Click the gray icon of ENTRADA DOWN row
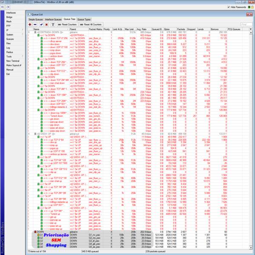255x255 pixels. click(x=35, y=32)
